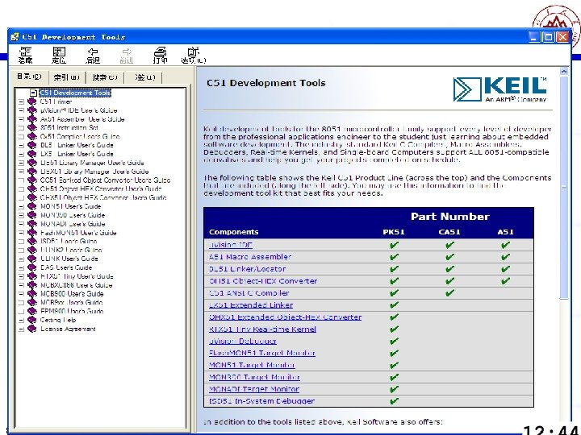
Task: Click the greyed Forward (前进) arrow icon
Action: pyautogui.click(x=127, y=55)
